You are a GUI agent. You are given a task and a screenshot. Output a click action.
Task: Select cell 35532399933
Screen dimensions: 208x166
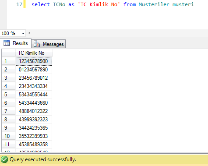pyautogui.click(x=34, y=136)
